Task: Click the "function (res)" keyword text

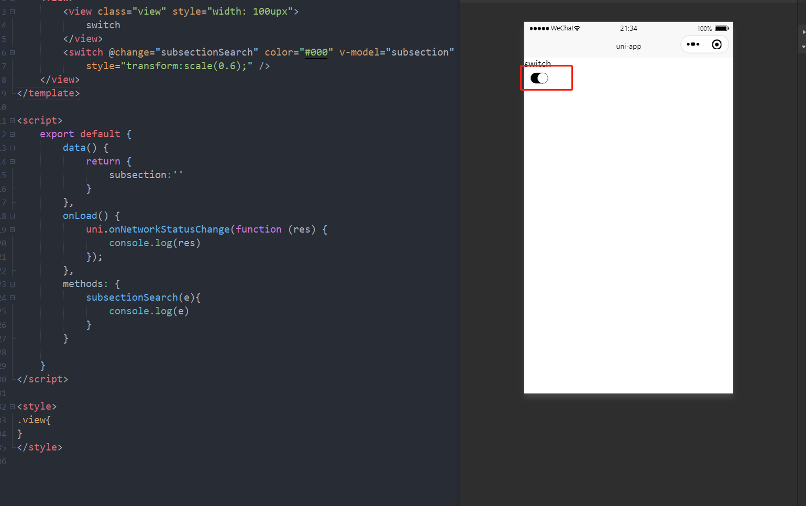Action: tap(275, 229)
